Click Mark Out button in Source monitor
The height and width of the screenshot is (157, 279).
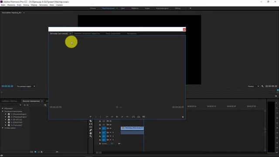click(100, 117)
